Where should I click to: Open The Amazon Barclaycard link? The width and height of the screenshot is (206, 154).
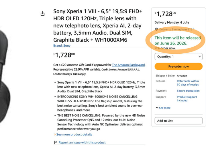[128, 65]
